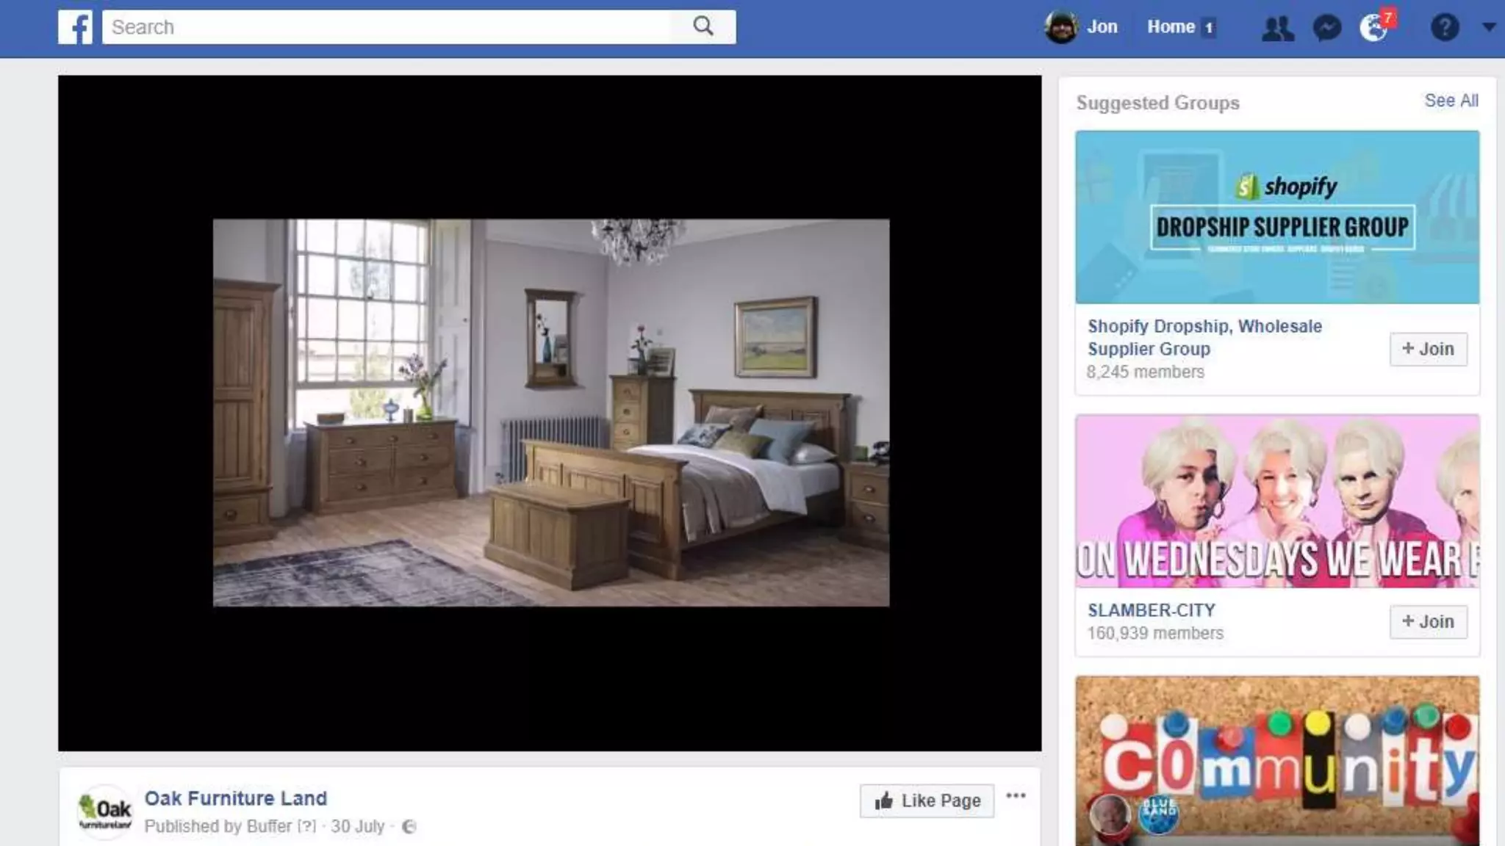Image resolution: width=1505 pixels, height=846 pixels.
Task: Open the Oak Furniture Land page link
Action: point(235,798)
